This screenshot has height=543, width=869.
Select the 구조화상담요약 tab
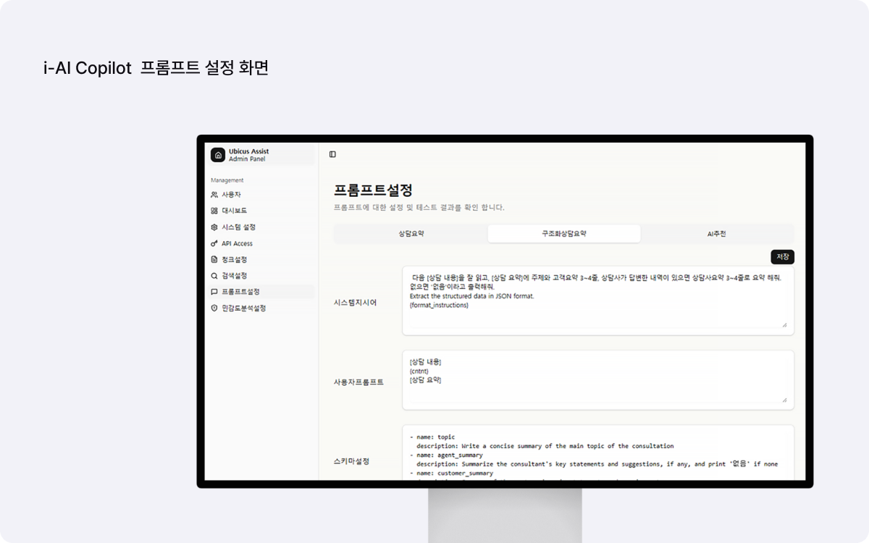[563, 234]
